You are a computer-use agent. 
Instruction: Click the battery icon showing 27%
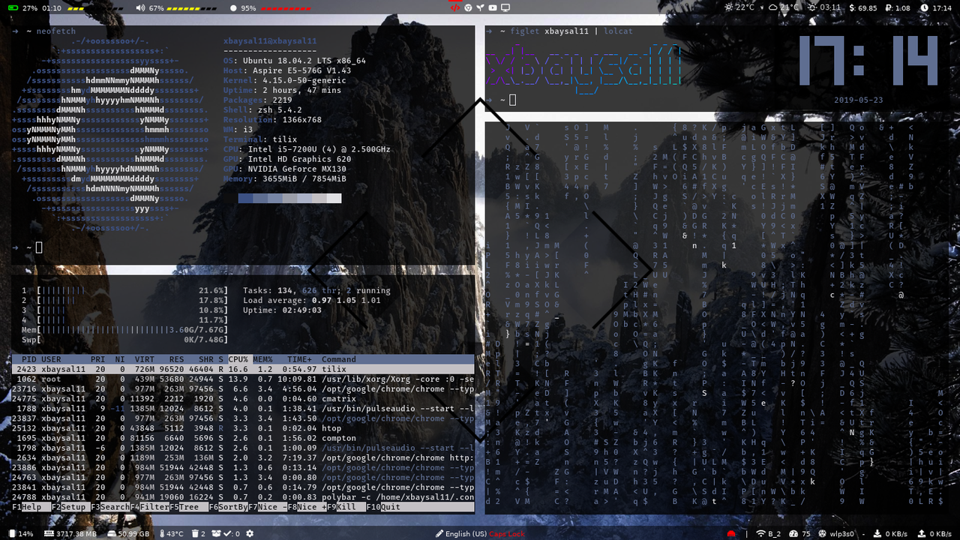coord(14,7)
